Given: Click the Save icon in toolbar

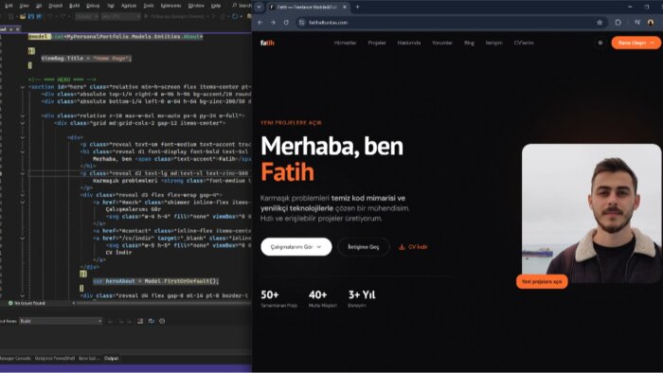Looking at the screenshot, I should 31,16.
